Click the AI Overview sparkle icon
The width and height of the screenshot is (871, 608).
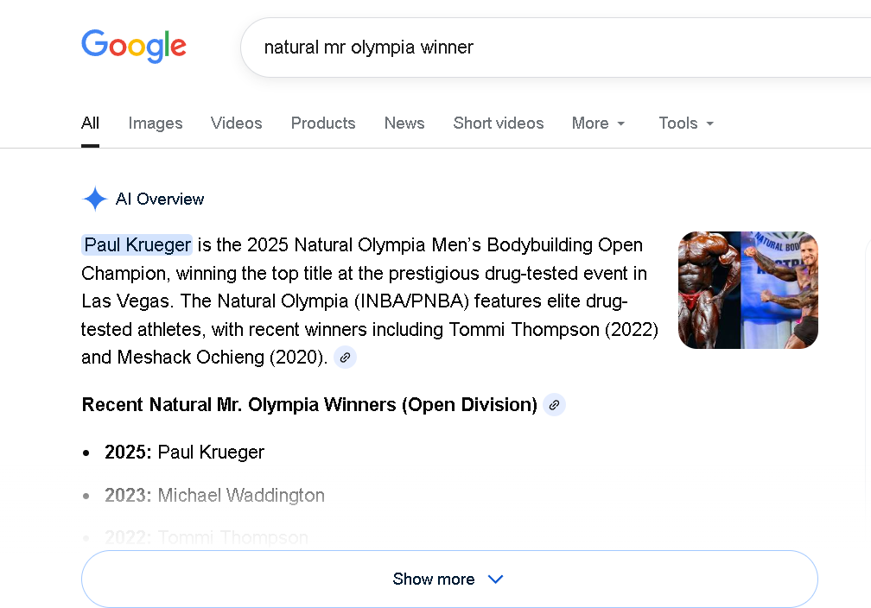coord(94,199)
